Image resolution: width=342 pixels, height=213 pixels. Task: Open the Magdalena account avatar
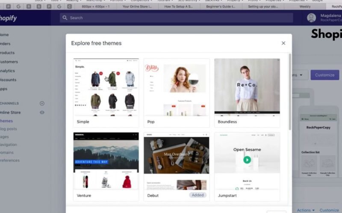tap(312, 18)
